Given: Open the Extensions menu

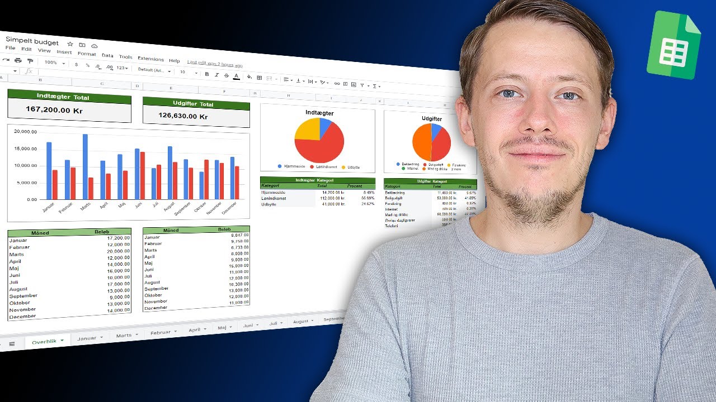Looking at the screenshot, I should (x=150, y=59).
